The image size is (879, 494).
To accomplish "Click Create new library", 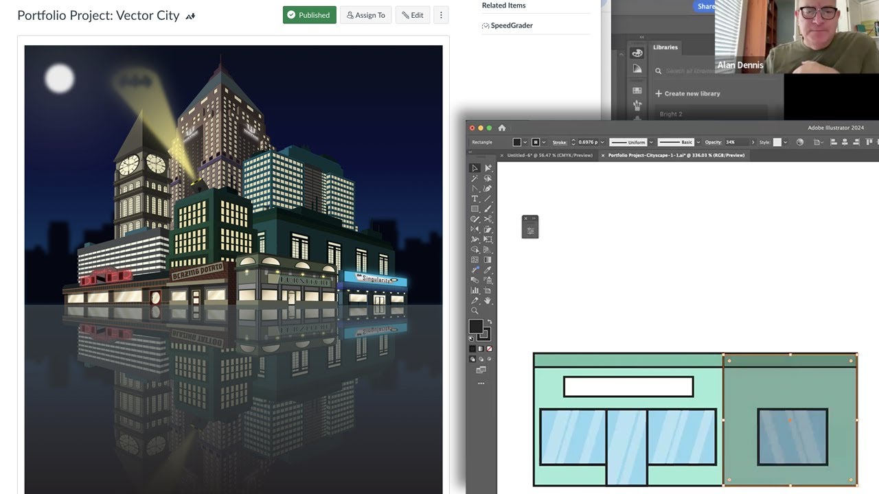I will [687, 93].
